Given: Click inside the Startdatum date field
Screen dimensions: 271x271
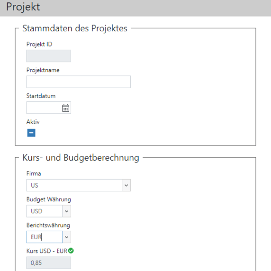Looking at the screenshot, I should click(44, 108).
